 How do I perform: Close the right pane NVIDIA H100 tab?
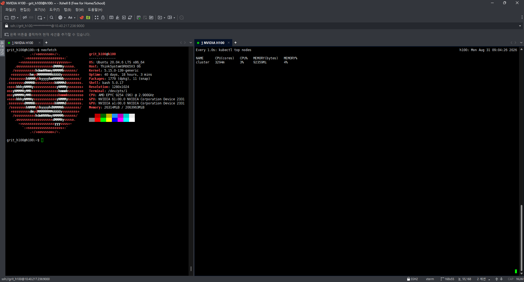point(229,43)
